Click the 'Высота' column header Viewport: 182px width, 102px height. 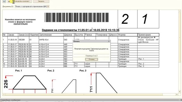tap(79, 35)
